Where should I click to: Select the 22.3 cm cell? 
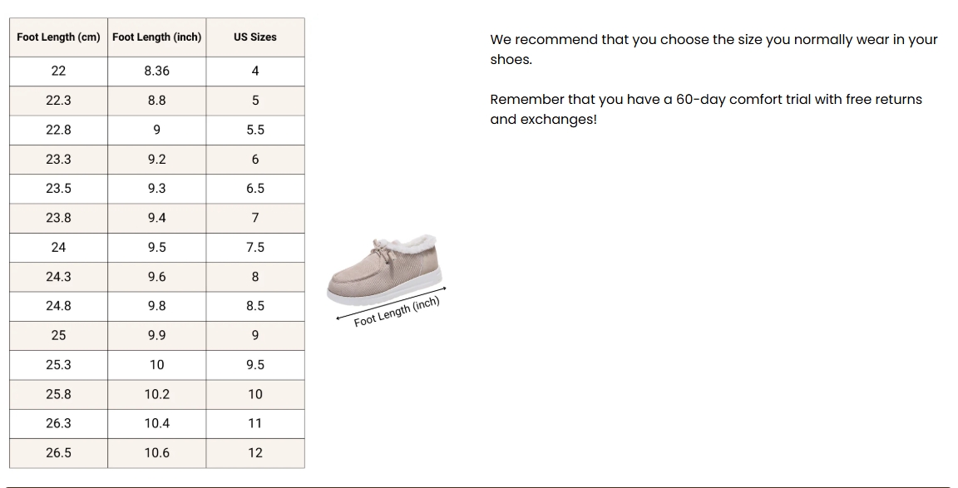[59, 101]
